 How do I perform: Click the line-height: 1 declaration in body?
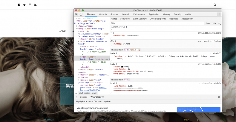(122, 69)
